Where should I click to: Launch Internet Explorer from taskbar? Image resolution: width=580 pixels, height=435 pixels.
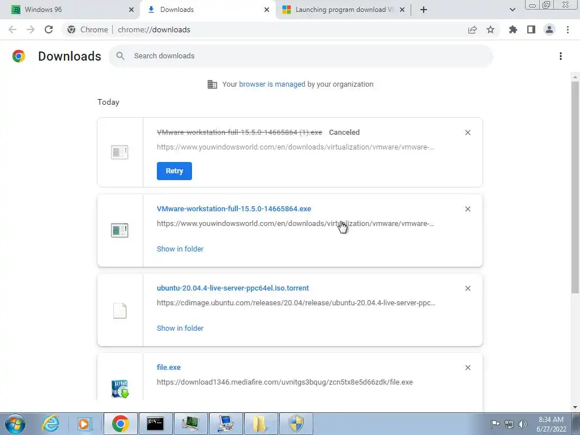50,424
